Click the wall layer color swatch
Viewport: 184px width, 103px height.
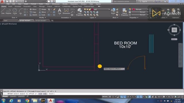pyautogui.click(x=92, y=9)
